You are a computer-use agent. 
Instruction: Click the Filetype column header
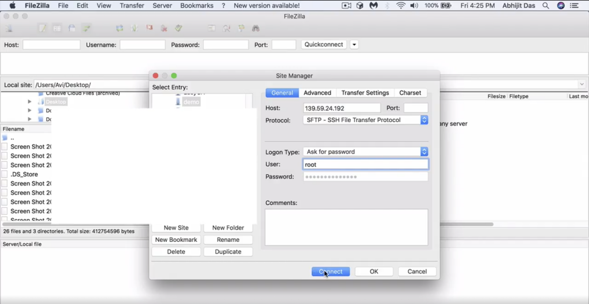[519, 96]
